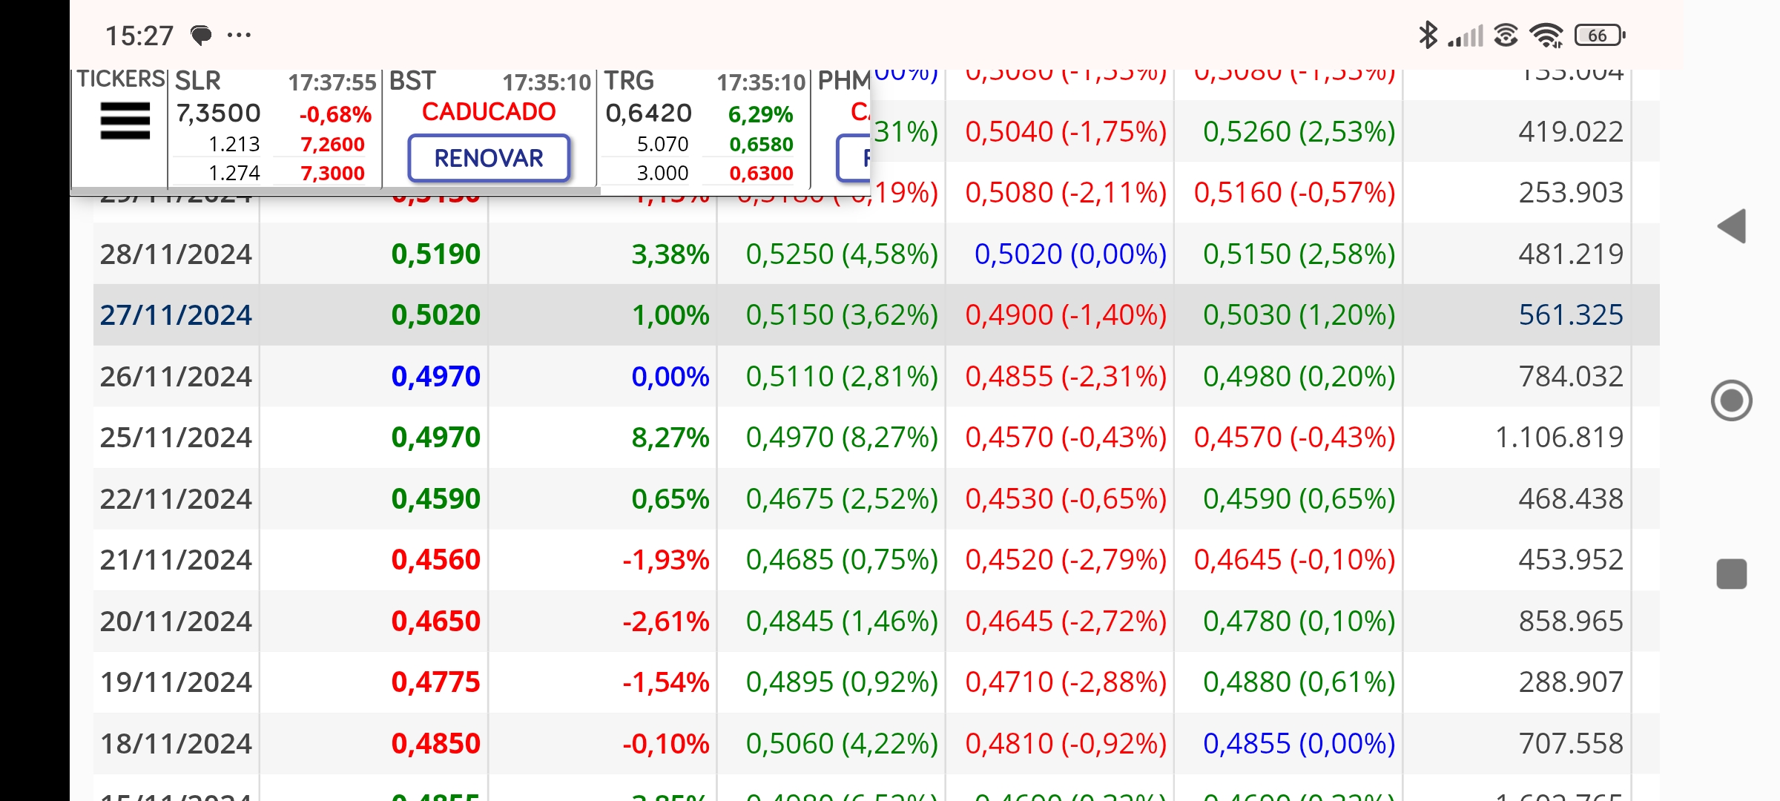Open the chat notification bubble icon
This screenshot has height=801, width=1780.
(x=201, y=35)
